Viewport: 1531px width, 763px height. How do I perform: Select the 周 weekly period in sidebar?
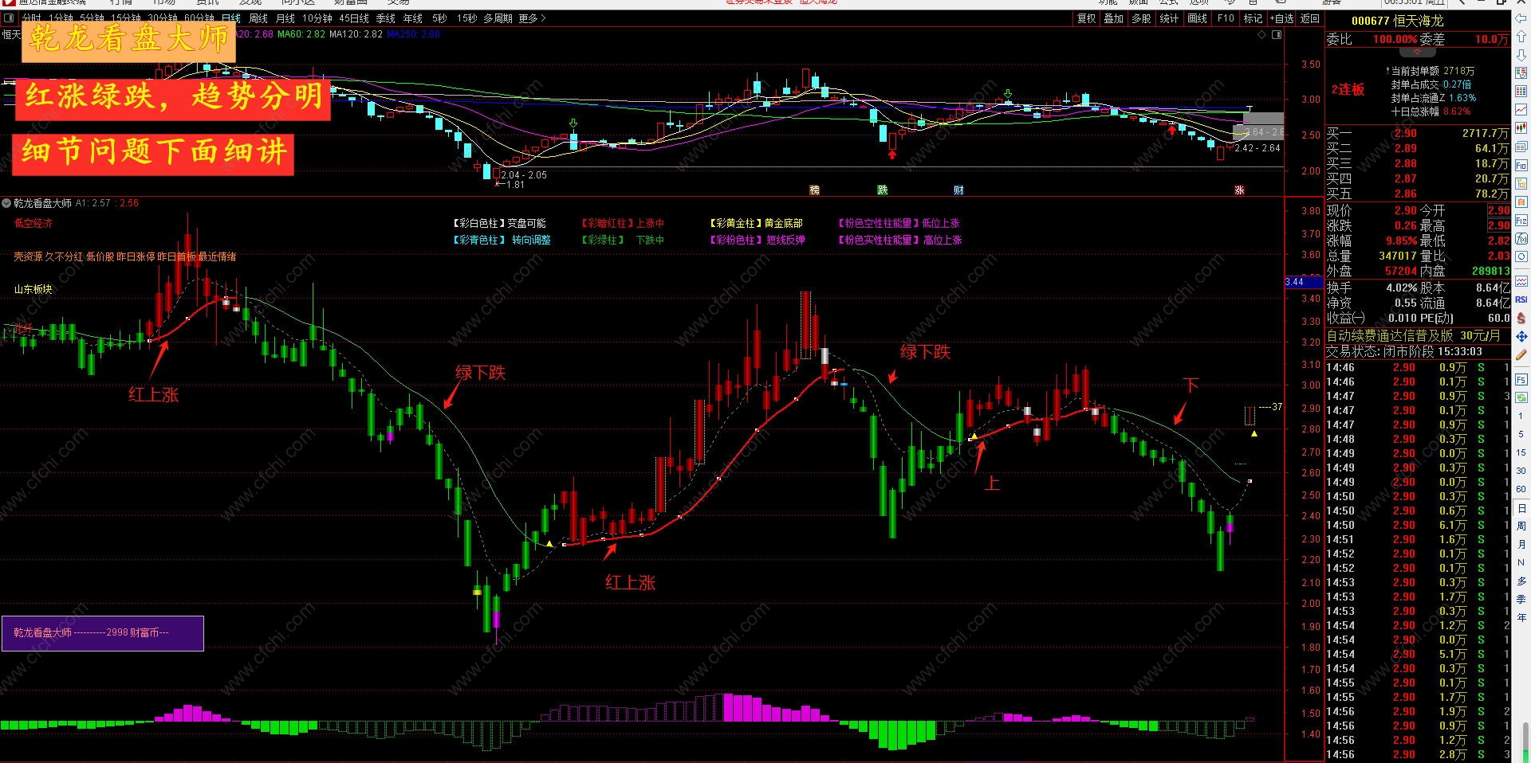pyautogui.click(x=1521, y=526)
